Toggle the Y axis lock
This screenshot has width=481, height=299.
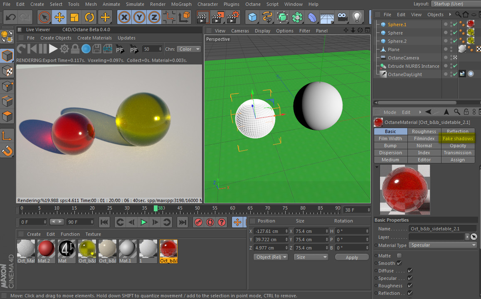pos(139,17)
